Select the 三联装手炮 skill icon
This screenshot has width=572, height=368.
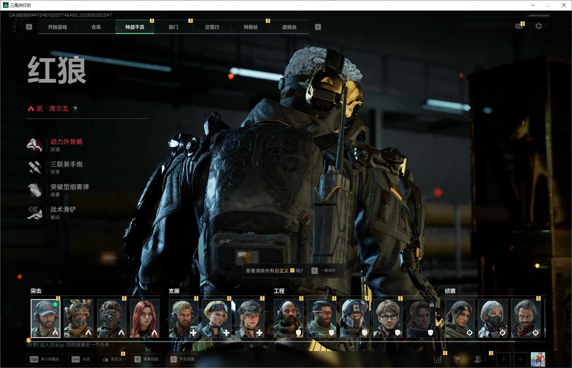[x=35, y=167]
